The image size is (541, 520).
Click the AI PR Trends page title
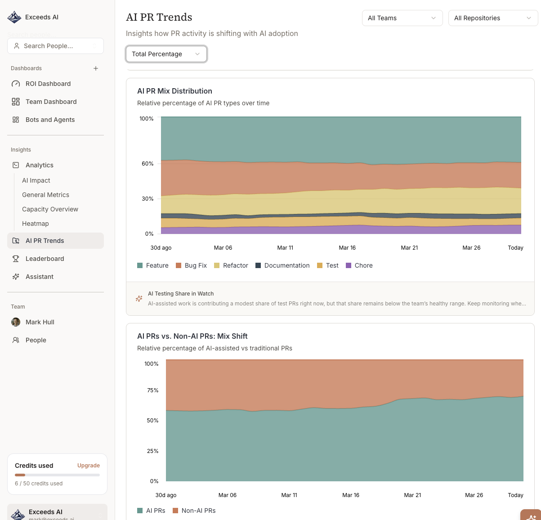tap(159, 17)
